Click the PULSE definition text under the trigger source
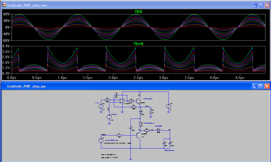This screenshot has width=271, height=162. 117,143
